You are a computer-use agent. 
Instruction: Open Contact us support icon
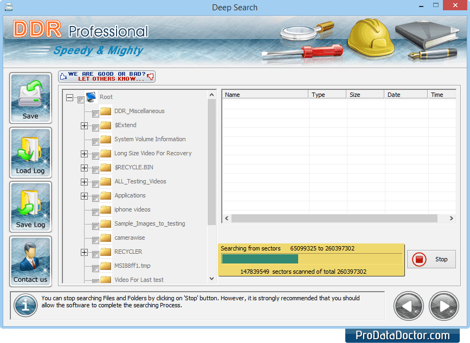(30, 261)
